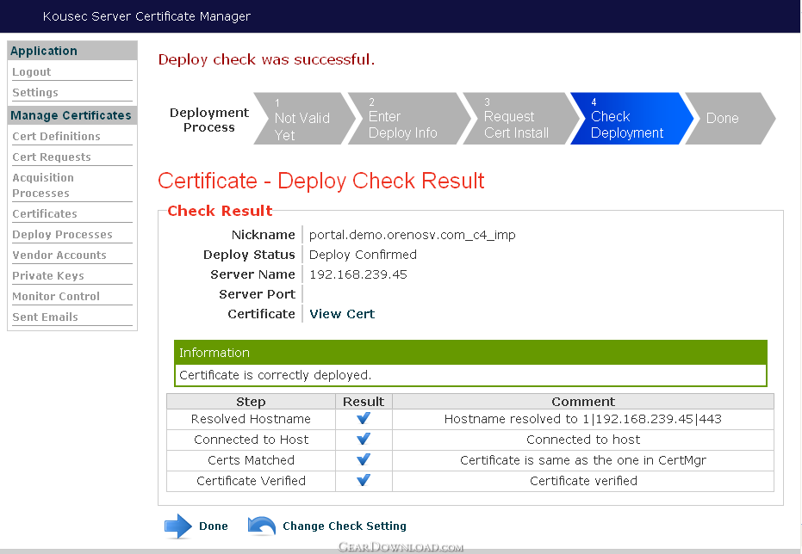Click the Step column header
The image size is (802, 554).
(x=252, y=402)
